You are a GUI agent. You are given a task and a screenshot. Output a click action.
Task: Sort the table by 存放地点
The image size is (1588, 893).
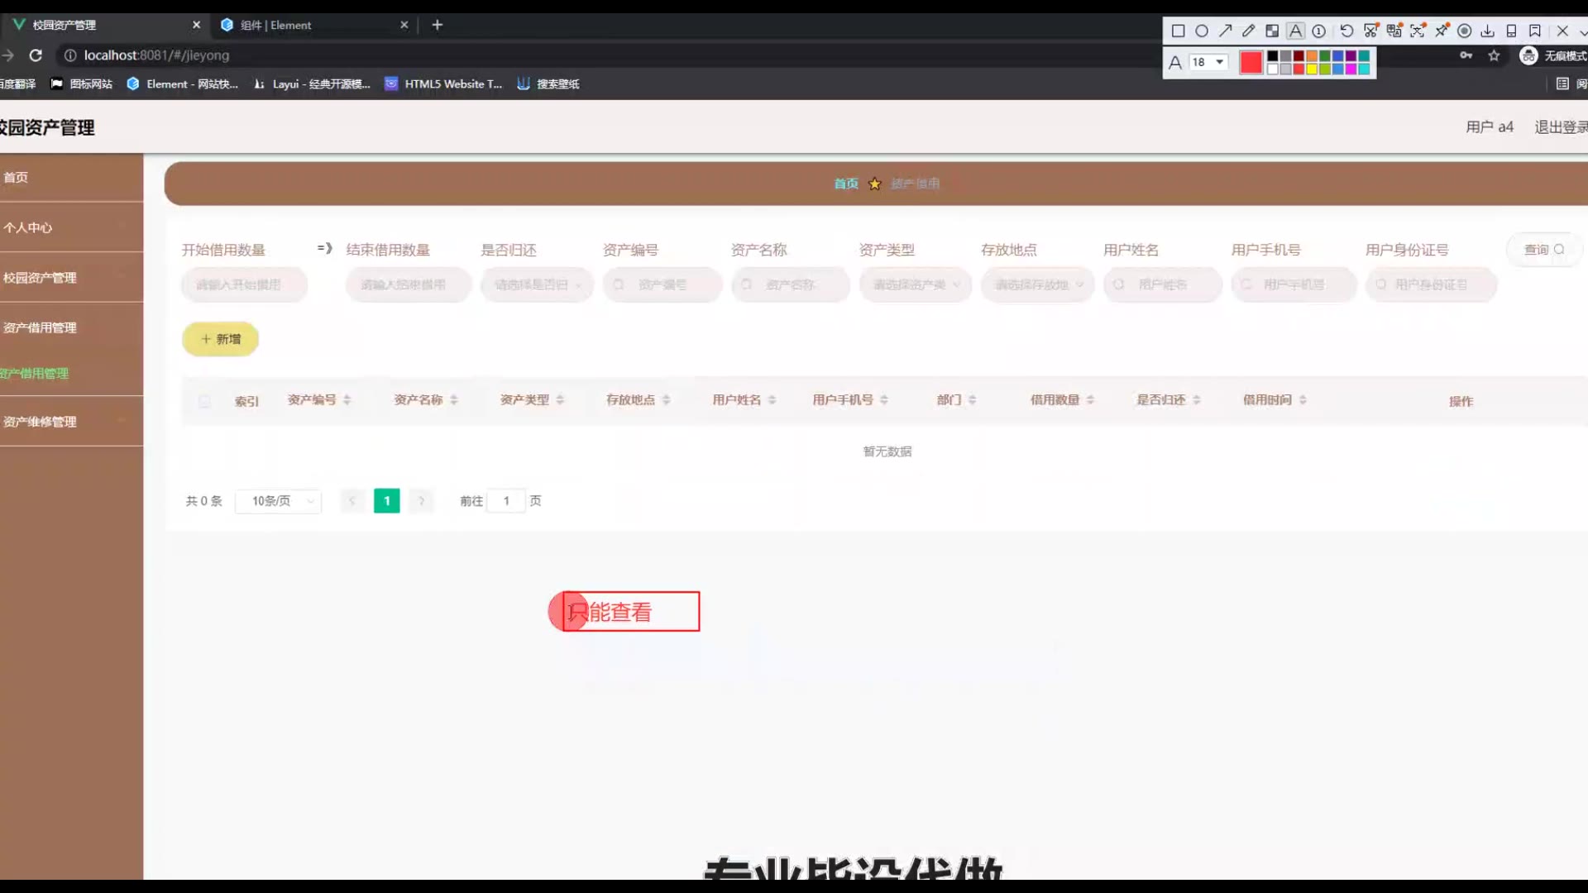point(667,400)
